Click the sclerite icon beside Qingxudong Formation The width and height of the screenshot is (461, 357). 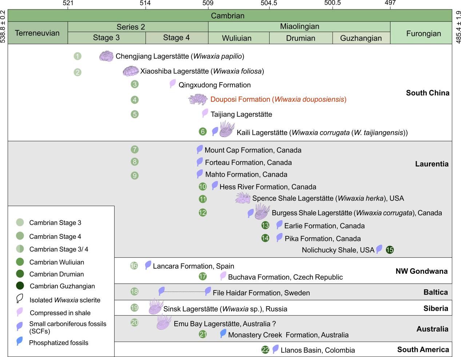(x=173, y=84)
